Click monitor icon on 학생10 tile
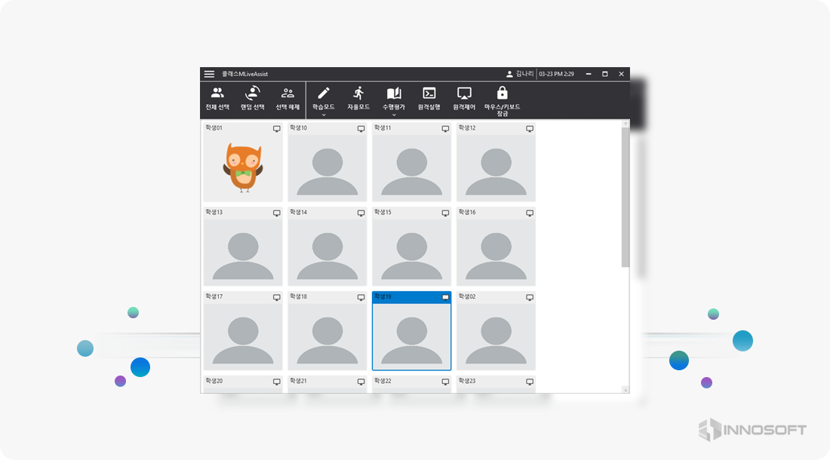 tap(361, 129)
